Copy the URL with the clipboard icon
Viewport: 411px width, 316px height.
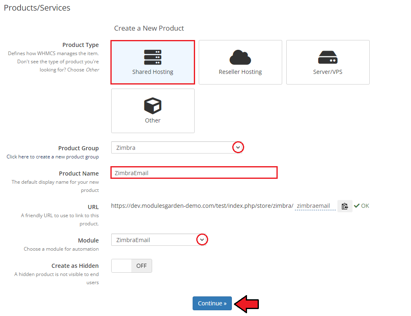point(345,206)
